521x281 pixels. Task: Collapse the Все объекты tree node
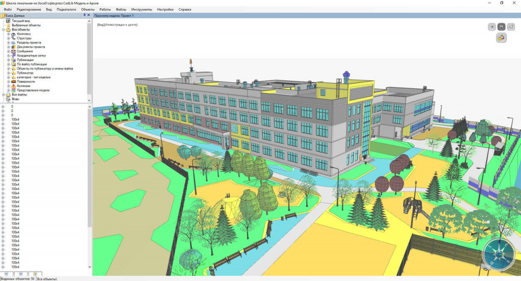pos(3,29)
